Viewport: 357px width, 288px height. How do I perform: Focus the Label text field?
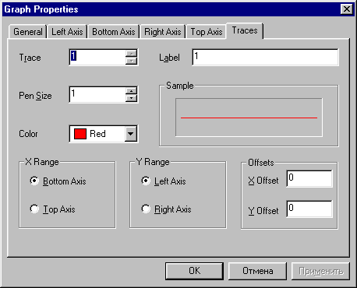tap(266, 57)
